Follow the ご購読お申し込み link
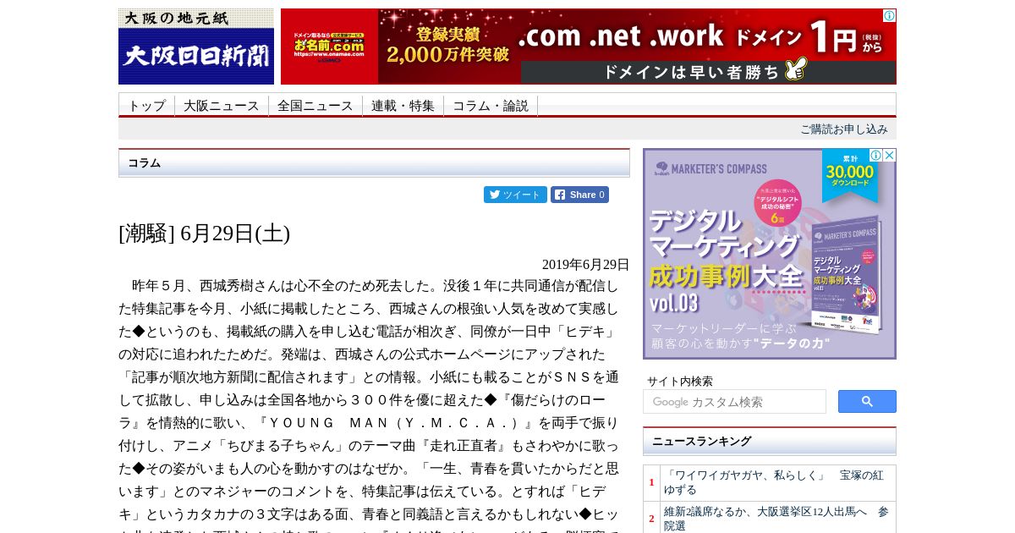 [844, 129]
